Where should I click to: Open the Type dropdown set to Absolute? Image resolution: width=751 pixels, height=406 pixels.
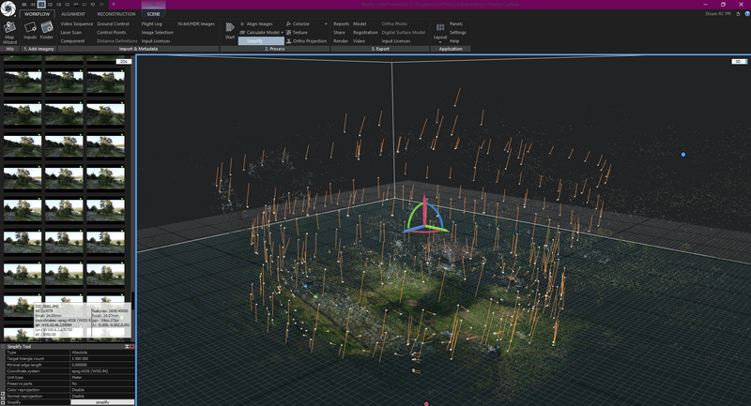102,353
